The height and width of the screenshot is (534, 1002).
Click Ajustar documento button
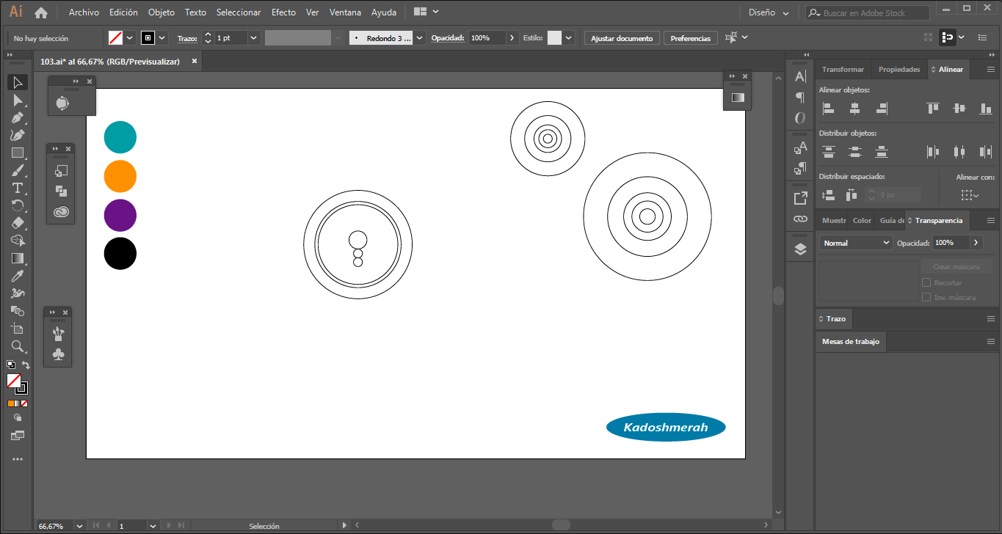(x=622, y=38)
